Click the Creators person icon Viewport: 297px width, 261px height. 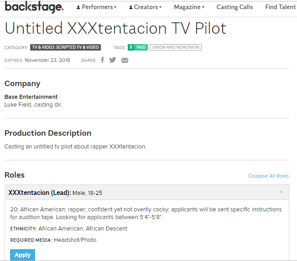[x=131, y=7]
